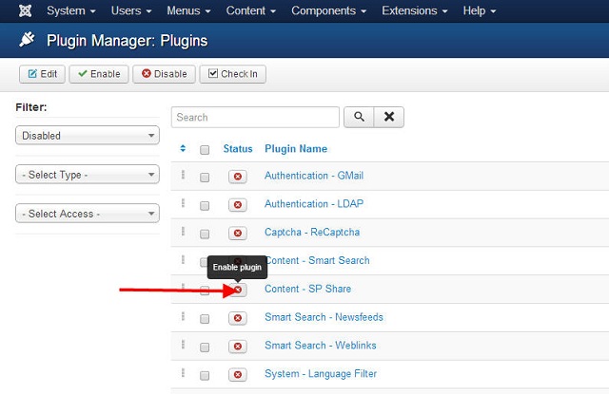This screenshot has width=609, height=394.
Task: Open Captcha - ReCaptcha plugin link
Action: point(312,232)
